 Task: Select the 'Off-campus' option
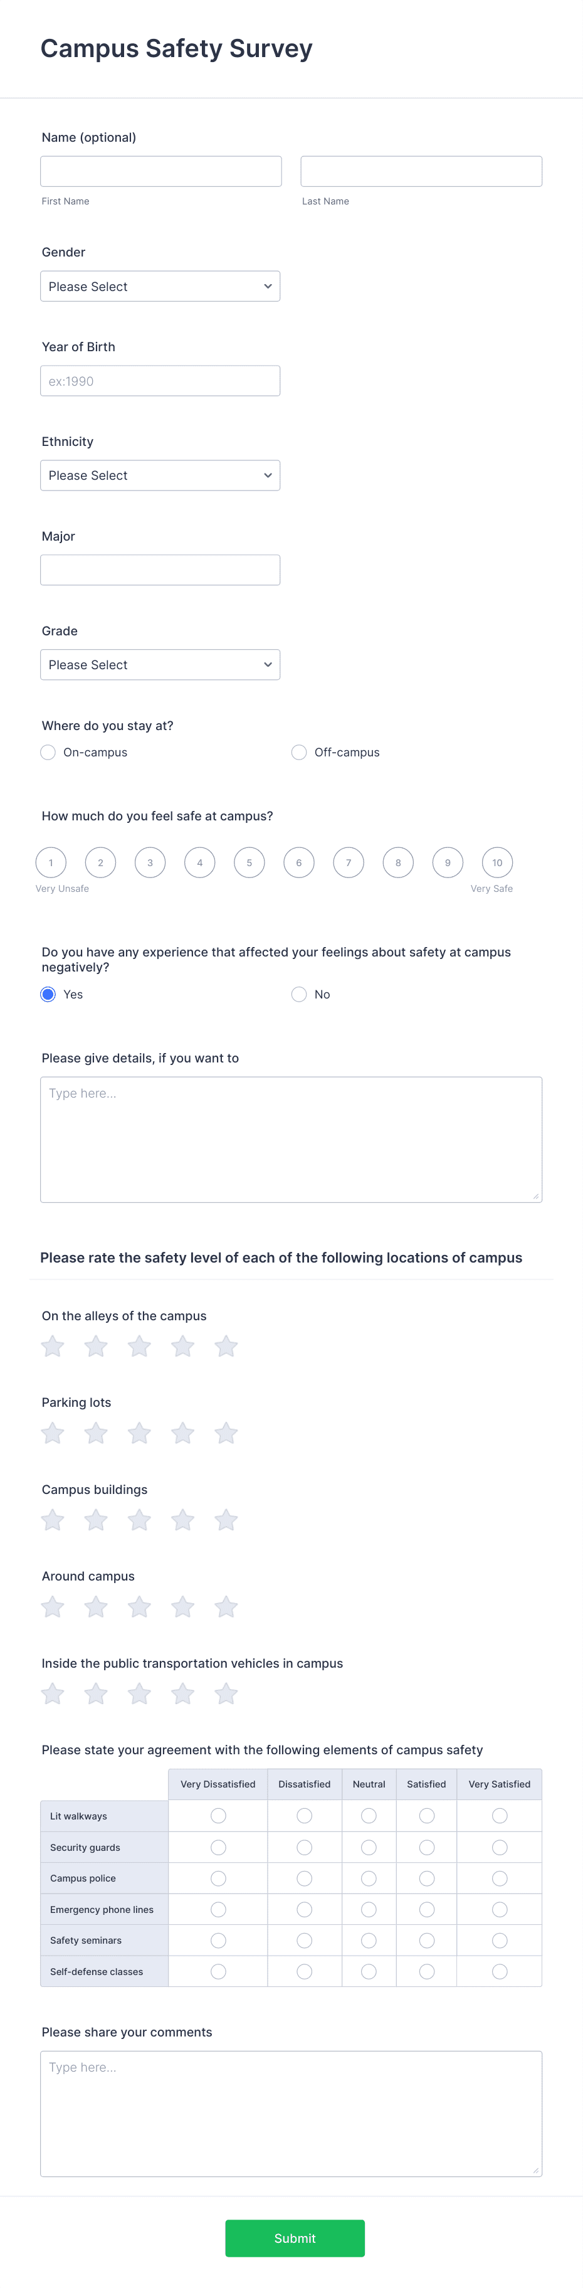pyautogui.click(x=299, y=751)
